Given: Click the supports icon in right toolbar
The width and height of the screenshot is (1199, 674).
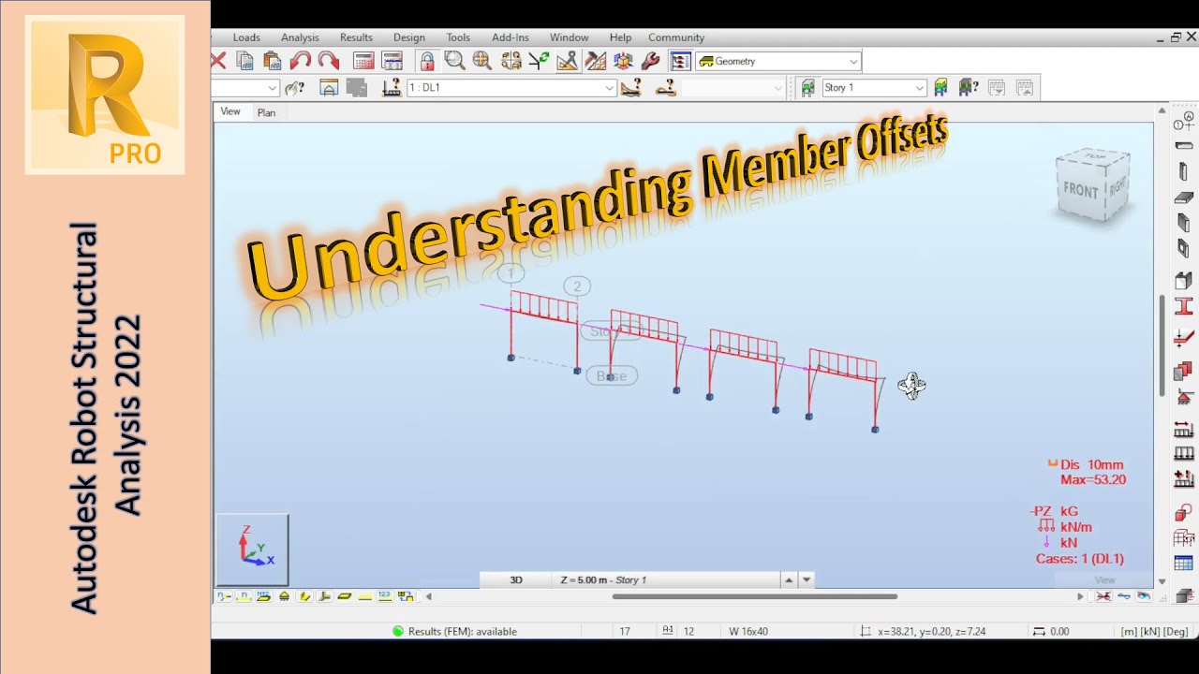Looking at the screenshot, I should pos(1184,396).
